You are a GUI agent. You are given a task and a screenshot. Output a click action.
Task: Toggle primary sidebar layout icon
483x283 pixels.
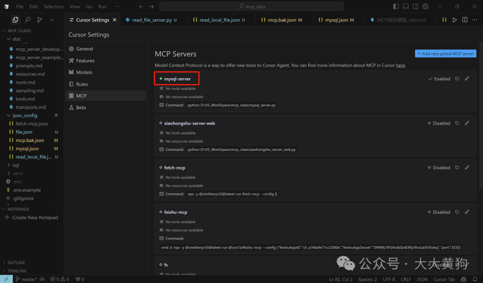point(396,6)
